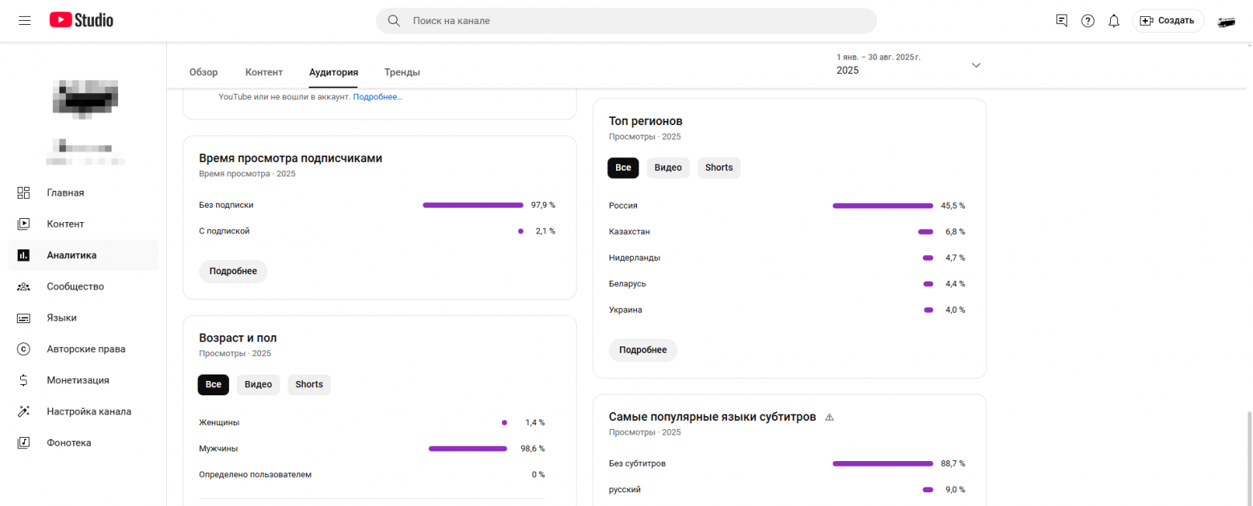This screenshot has height=506, width=1253.
Task: Open the Создать create menu
Action: [x=1168, y=21]
